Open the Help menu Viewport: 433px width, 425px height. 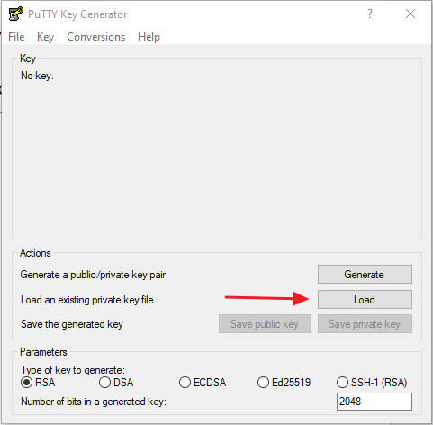(x=149, y=37)
